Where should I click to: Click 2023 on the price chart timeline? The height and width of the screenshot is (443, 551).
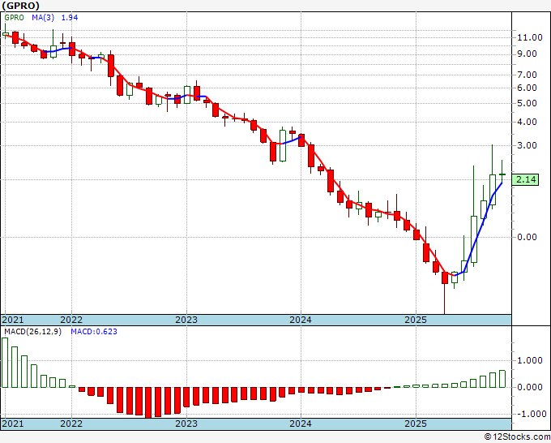pyautogui.click(x=186, y=320)
